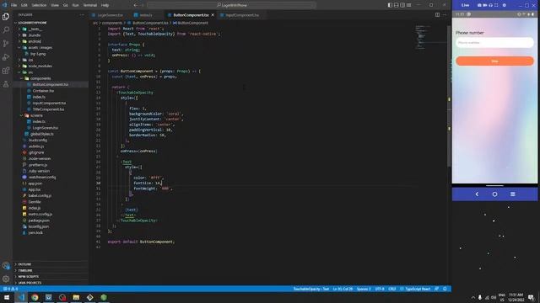540x303 pixels.
Task: Tap the emulator back navigation button
Action: click(x=477, y=194)
